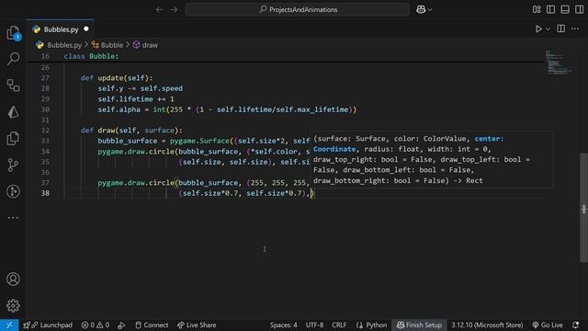Click 'class Bubble:' sticky scroll header

[x=91, y=56]
